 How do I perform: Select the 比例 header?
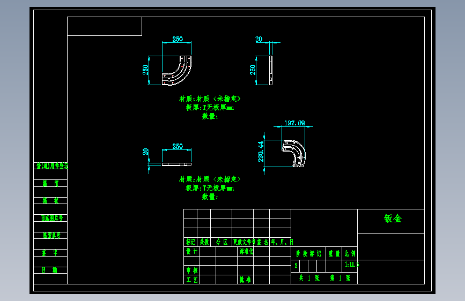(x=350, y=253)
